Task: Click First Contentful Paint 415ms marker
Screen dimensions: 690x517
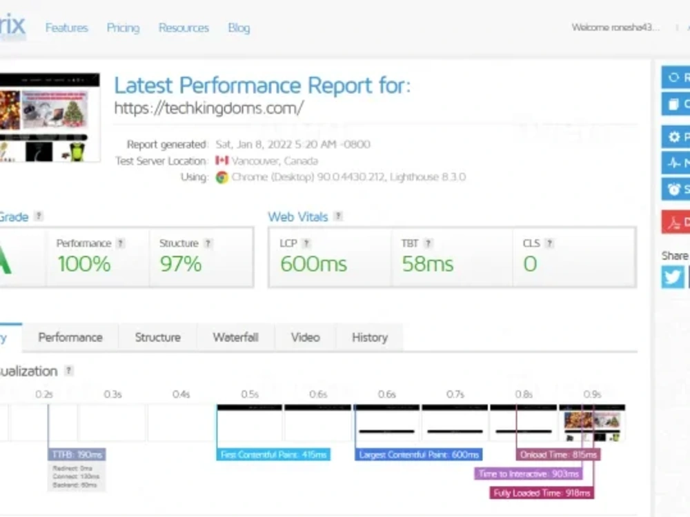Action: pos(273,454)
